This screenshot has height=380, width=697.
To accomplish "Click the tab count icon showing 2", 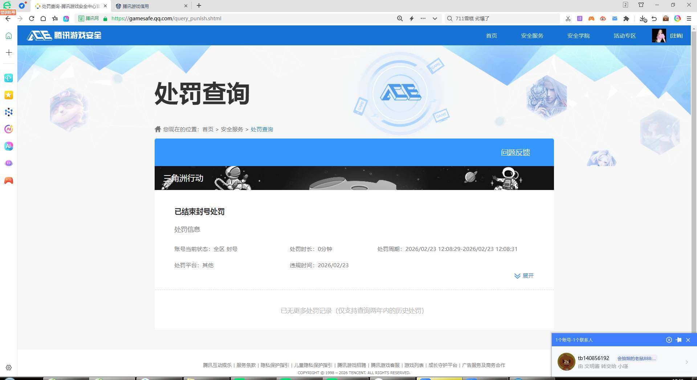I will click(x=625, y=5).
